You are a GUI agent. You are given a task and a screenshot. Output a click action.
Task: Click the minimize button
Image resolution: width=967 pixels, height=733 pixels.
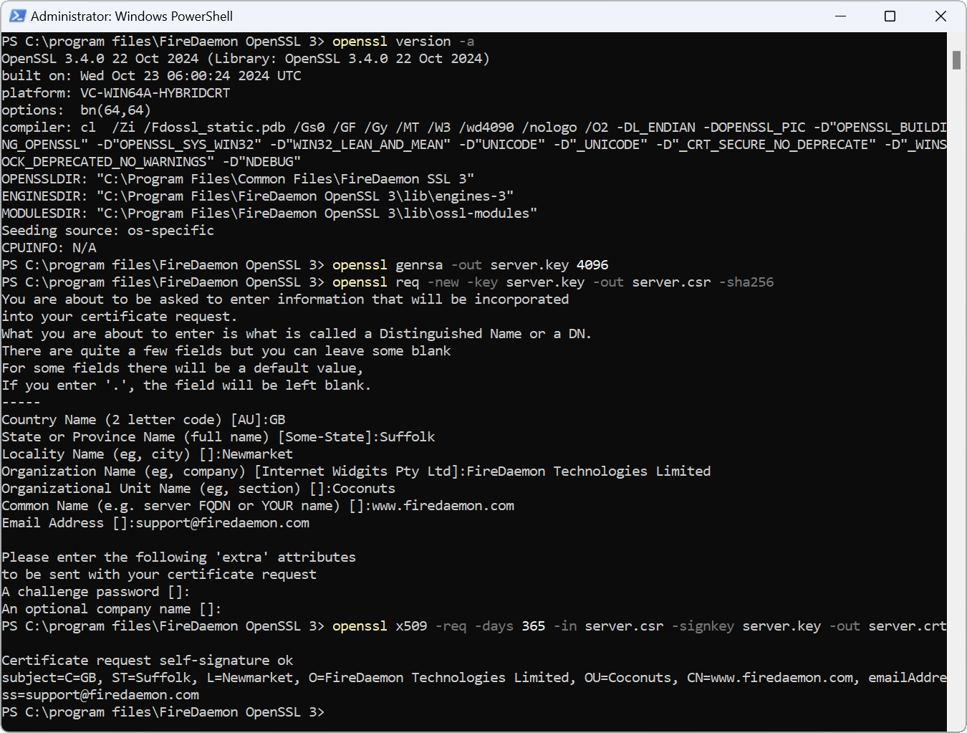[839, 15]
